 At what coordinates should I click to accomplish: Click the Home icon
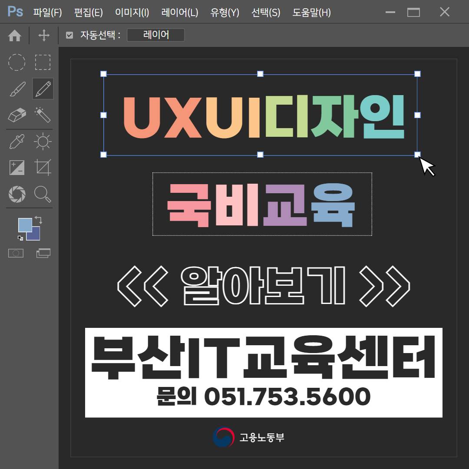coord(16,36)
